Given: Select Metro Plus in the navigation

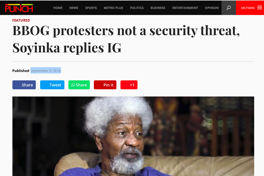Looking at the screenshot, I should pos(113,8).
